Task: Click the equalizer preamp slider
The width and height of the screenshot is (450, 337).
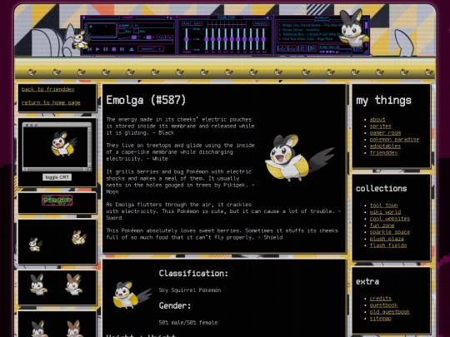Action: click(187, 39)
